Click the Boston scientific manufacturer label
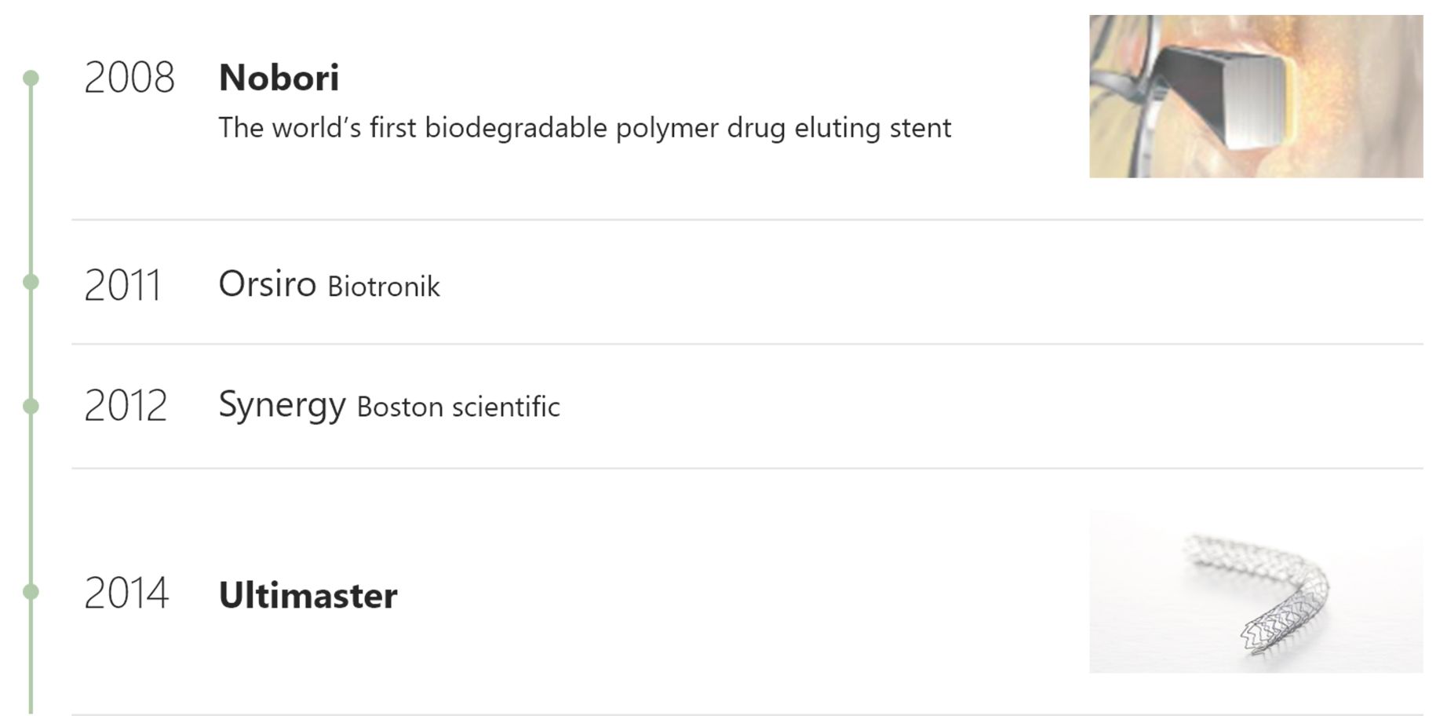 coord(458,407)
